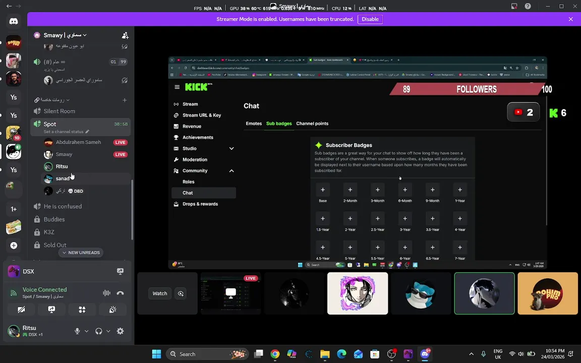Open headphone output options chevron

click(x=108, y=331)
